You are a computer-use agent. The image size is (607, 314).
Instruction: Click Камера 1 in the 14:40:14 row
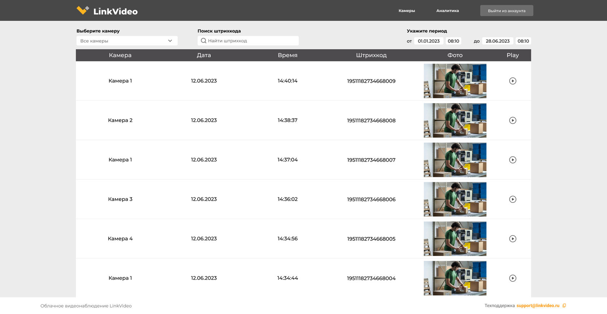(120, 81)
